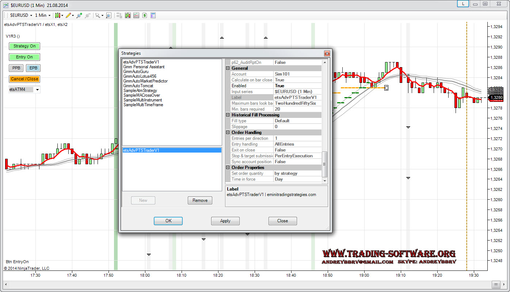Toggle the Entry On button
Image resolution: width=510 pixels, height=292 pixels.
[x=24, y=57]
